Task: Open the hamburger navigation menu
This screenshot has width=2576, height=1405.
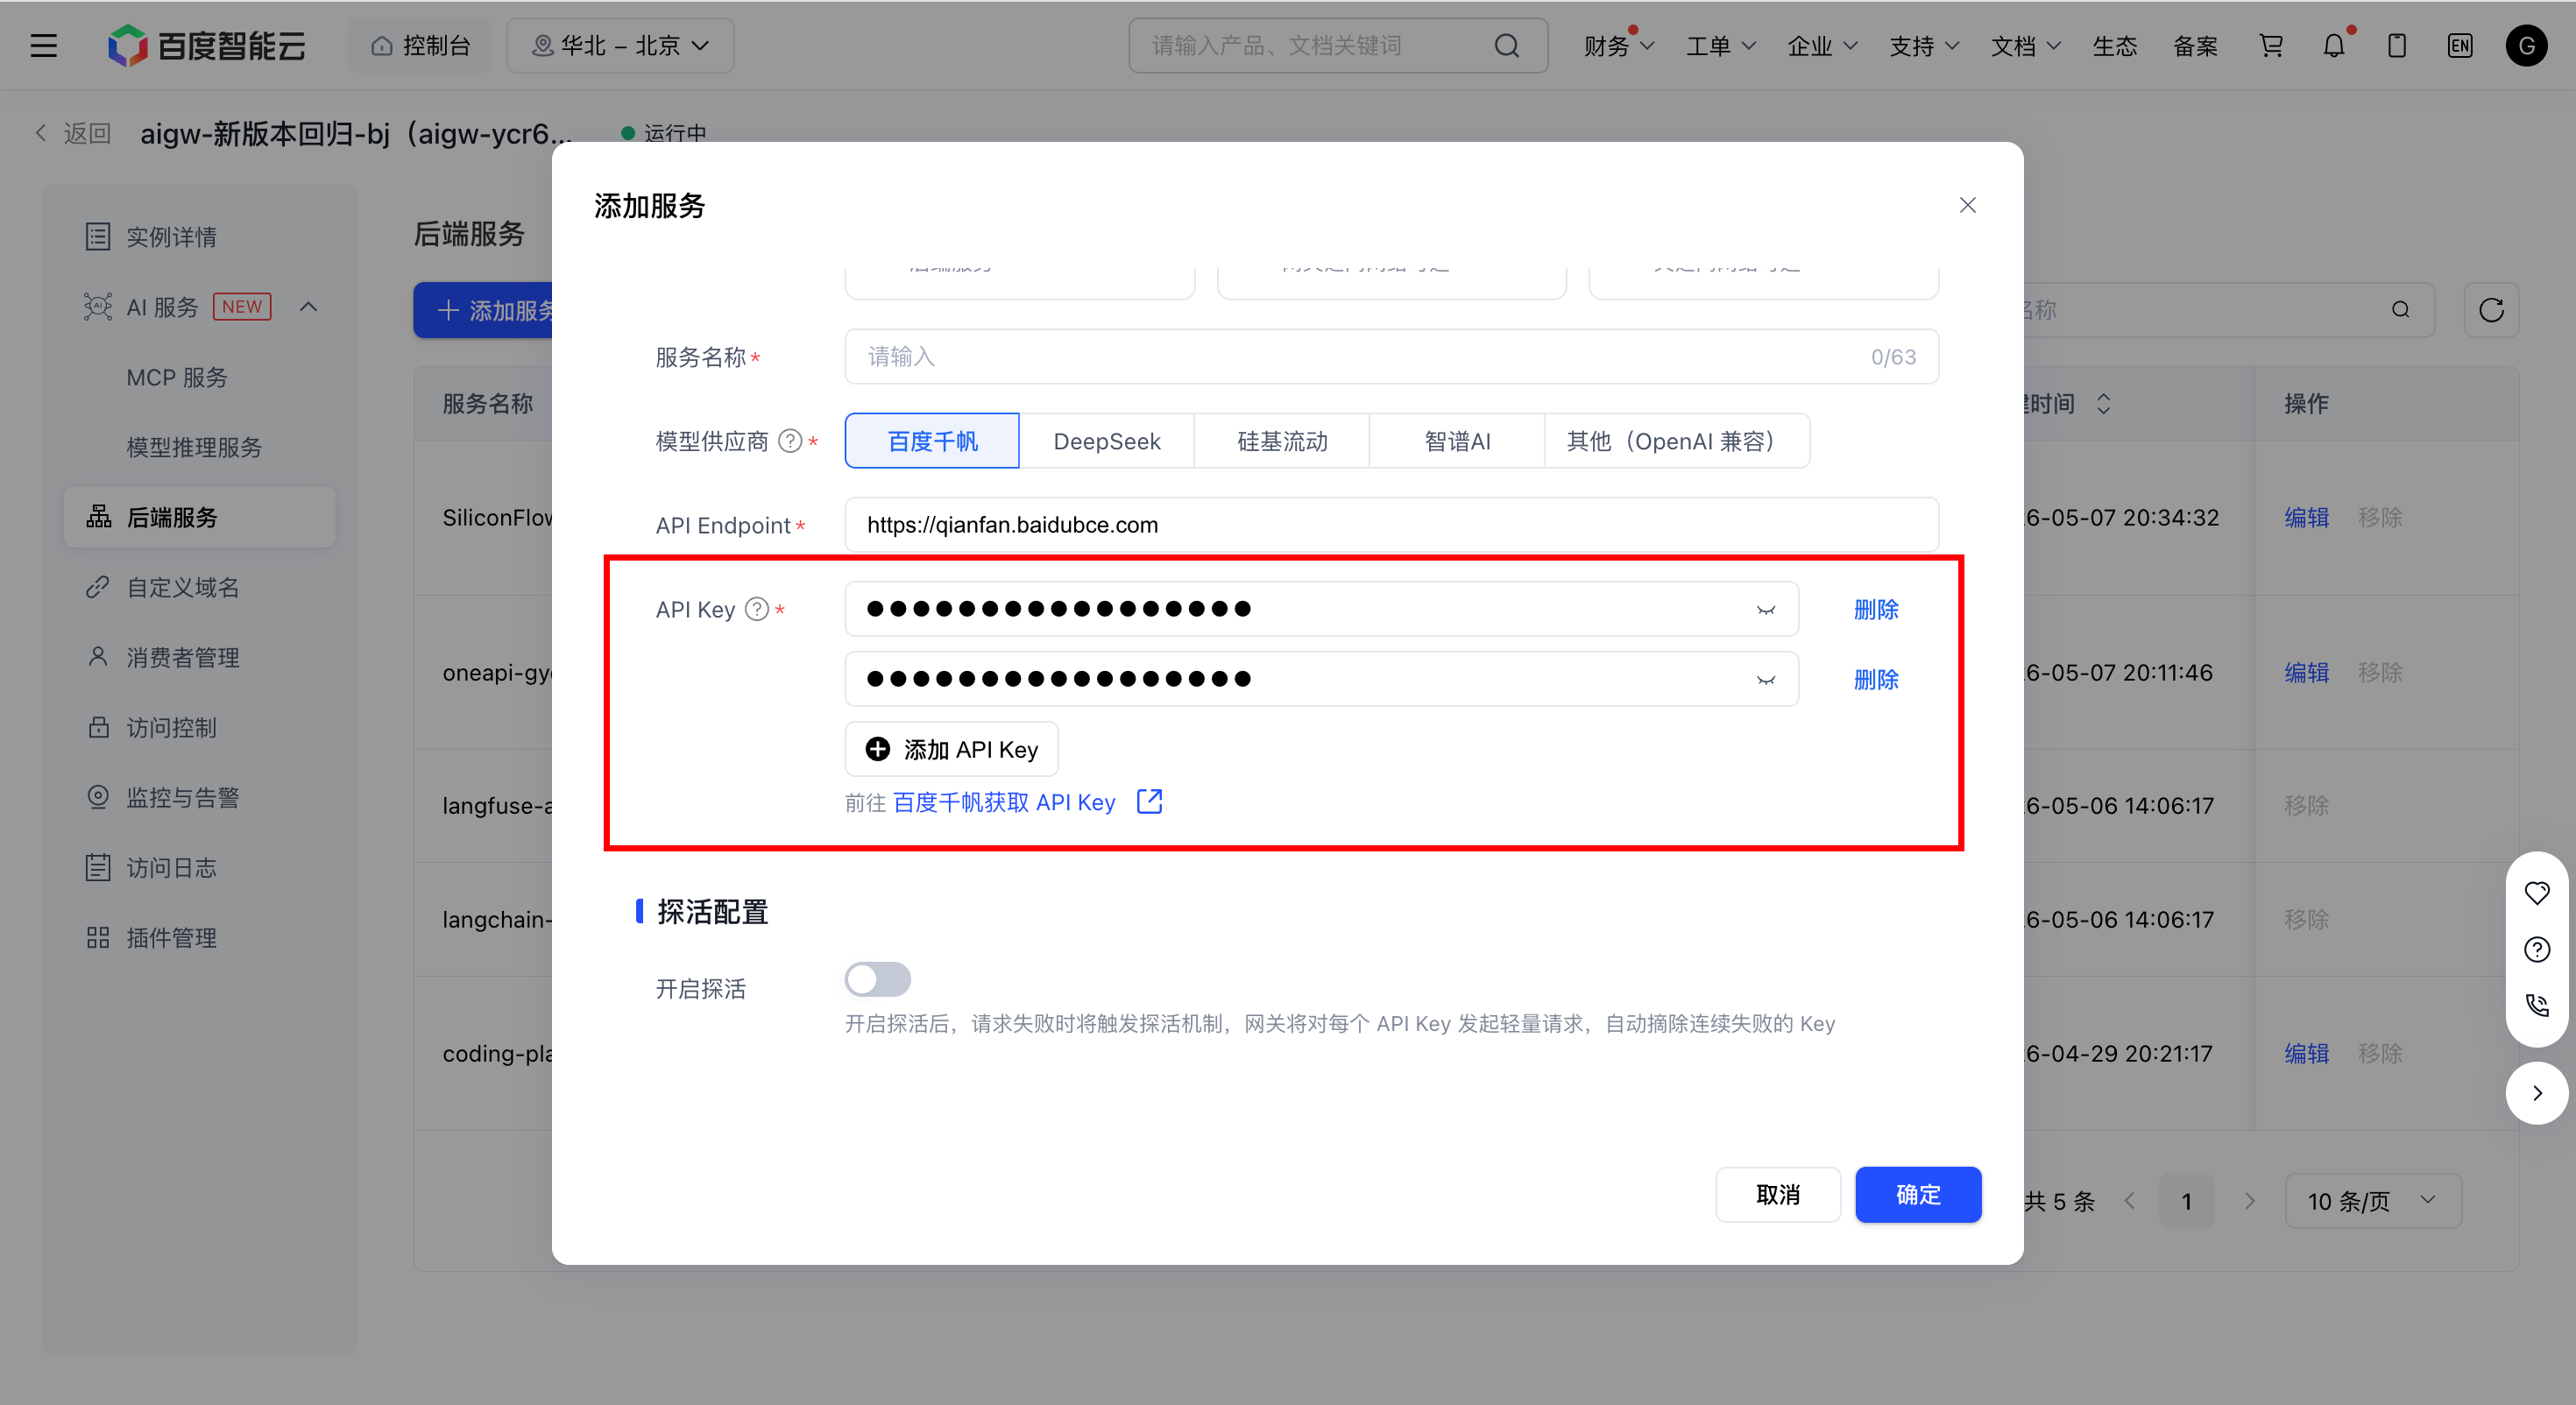Action: [43, 46]
